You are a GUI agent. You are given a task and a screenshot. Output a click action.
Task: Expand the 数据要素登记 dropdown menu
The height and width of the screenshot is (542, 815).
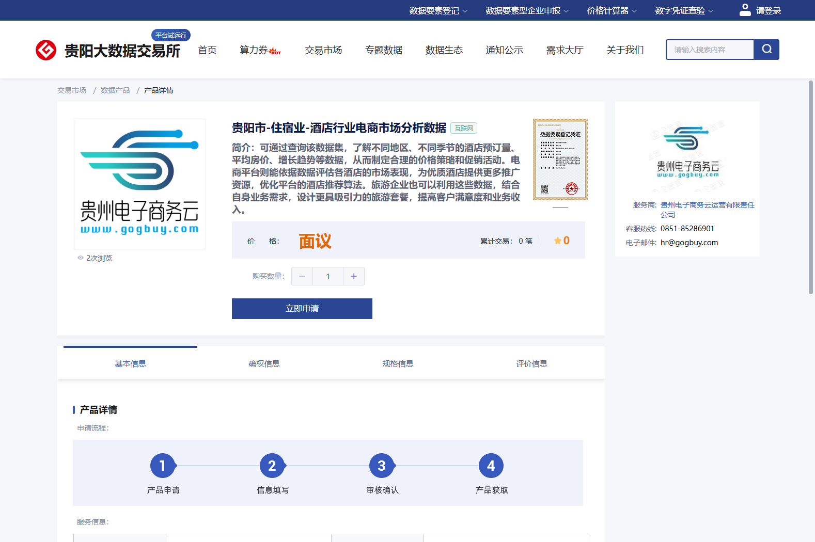438,10
